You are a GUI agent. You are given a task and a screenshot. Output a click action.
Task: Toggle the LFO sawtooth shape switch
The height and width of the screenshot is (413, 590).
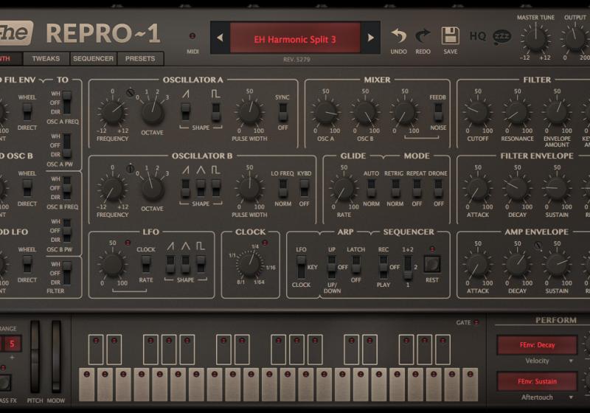(x=170, y=264)
